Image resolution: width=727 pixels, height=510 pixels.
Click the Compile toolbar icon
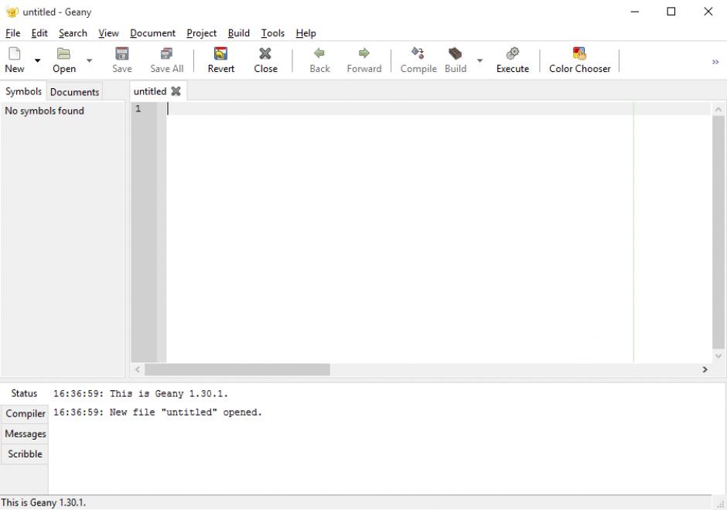418,53
